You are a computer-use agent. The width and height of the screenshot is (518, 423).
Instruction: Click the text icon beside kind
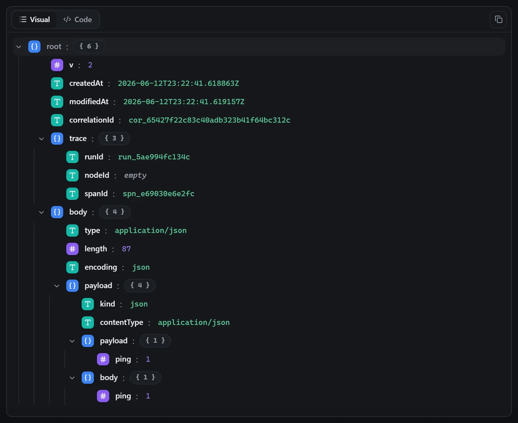pos(88,304)
